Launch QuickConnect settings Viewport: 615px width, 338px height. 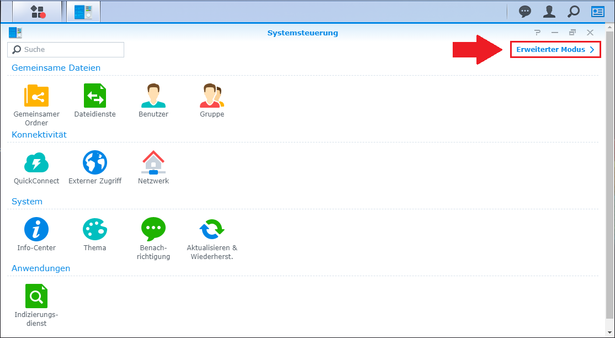(x=36, y=163)
